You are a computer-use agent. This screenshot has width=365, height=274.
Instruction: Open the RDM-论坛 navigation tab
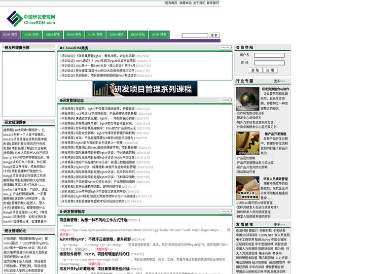[138, 35]
